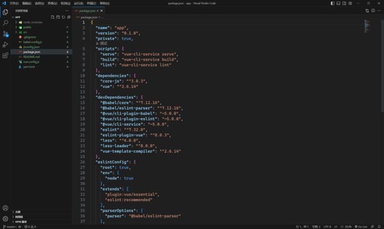The image size is (384, 229).
Task: Click sync changes icon in status bar
Action: (x=20, y=227)
